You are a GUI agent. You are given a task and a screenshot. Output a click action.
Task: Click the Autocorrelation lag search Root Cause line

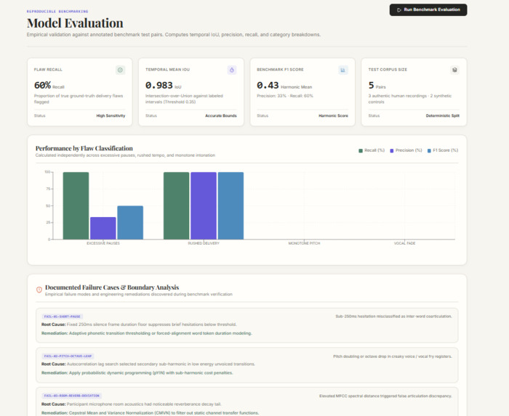coord(148,364)
